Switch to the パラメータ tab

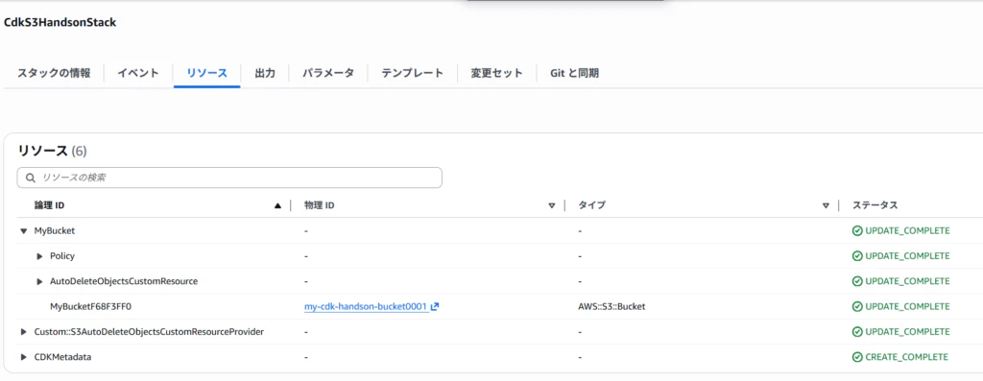point(328,73)
